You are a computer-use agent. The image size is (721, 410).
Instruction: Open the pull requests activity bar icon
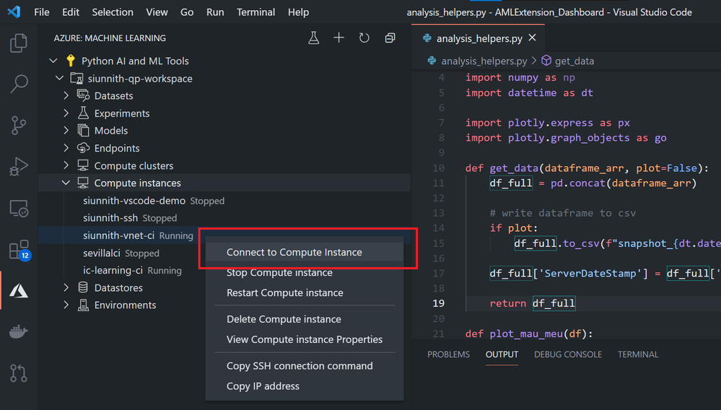(x=18, y=372)
